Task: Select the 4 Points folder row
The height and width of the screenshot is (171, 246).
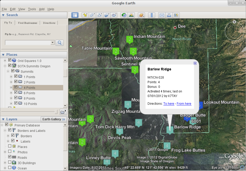Action: [x=38, y=88]
